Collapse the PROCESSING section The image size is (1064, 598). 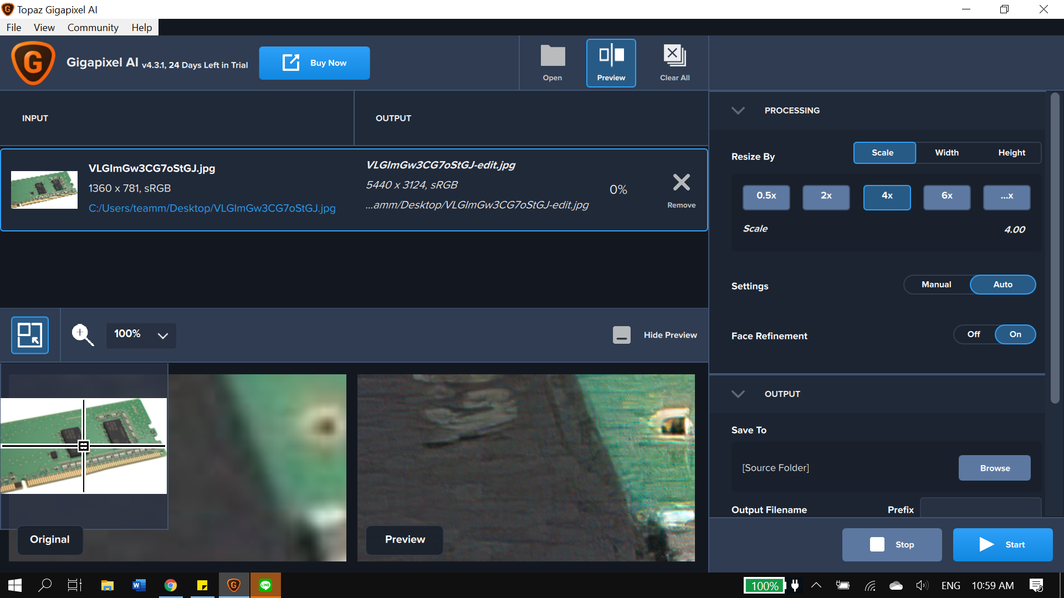(738, 111)
